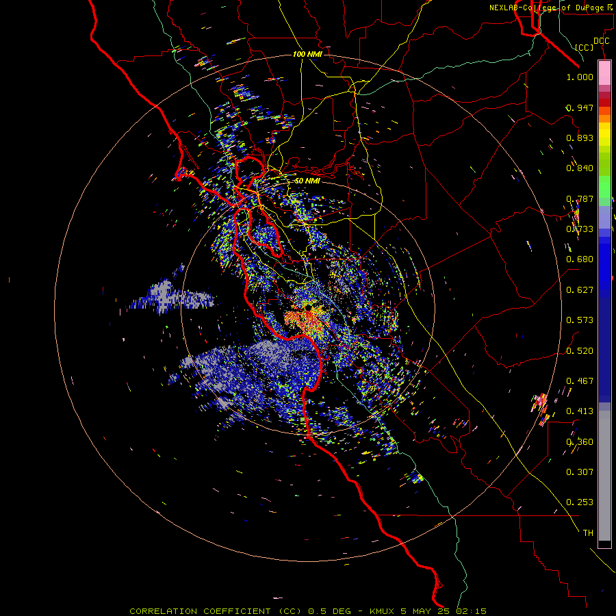Click the 0.413 scale value

click(580, 411)
